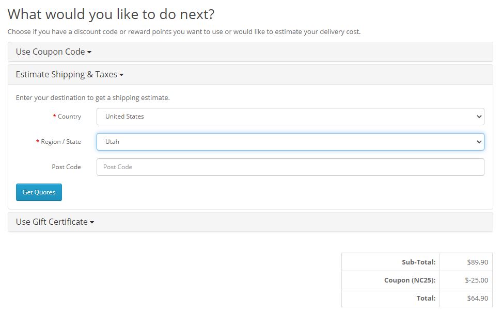Click the Coupon (NC25) row label
The width and height of the screenshot is (502, 315).
click(x=410, y=280)
